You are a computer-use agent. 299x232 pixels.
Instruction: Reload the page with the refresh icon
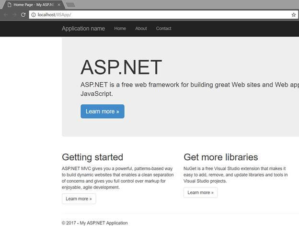(x=23, y=15)
